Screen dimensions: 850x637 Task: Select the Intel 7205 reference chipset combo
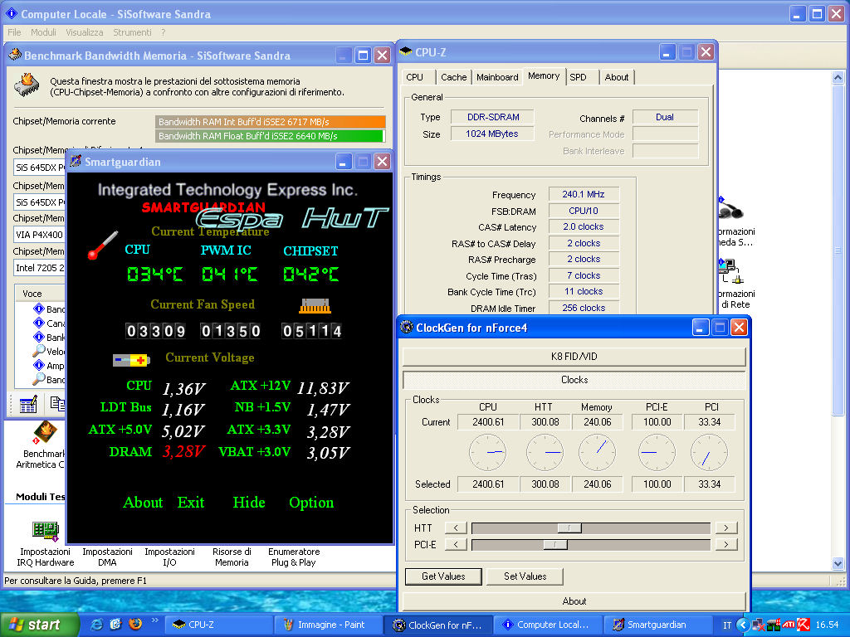39,268
